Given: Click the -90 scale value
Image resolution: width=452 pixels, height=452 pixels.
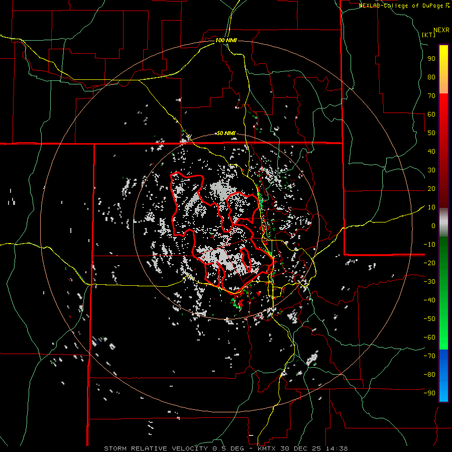Looking at the screenshot, I should tap(429, 393).
